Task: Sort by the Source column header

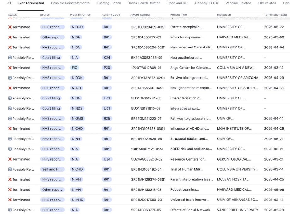Action: (x=45, y=15)
